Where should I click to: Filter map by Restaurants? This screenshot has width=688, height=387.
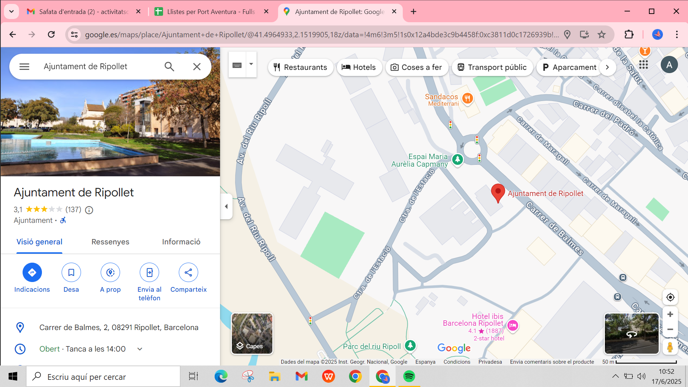tap(300, 67)
